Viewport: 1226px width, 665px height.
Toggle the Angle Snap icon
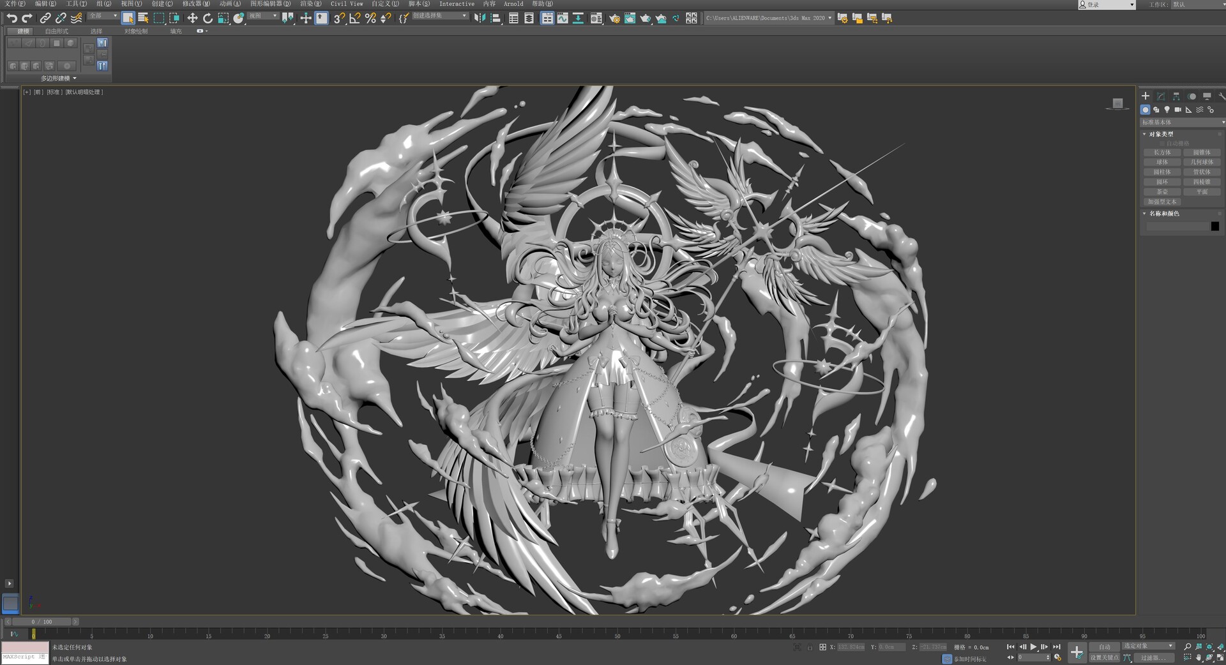[x=355, y=19]
